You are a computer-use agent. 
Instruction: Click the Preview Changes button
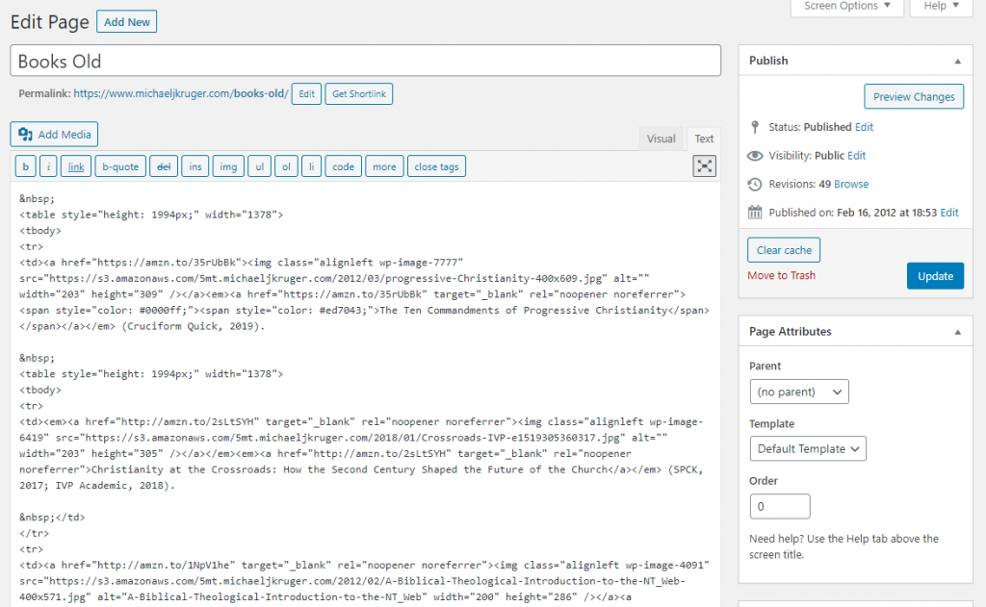click(914, 97)
